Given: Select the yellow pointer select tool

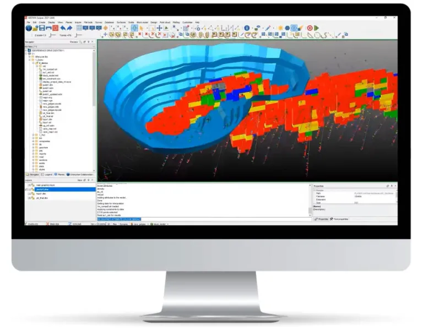Looking at the screenshot, I should click(x=142, y=28).
